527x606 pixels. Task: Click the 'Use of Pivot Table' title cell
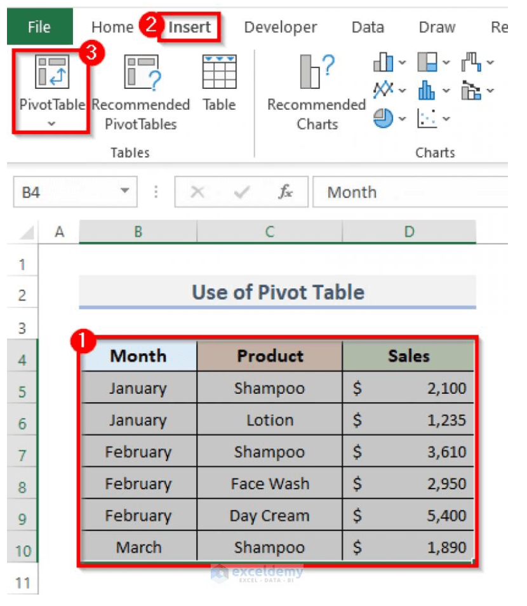pyautogui.click(x=277, y=292)
